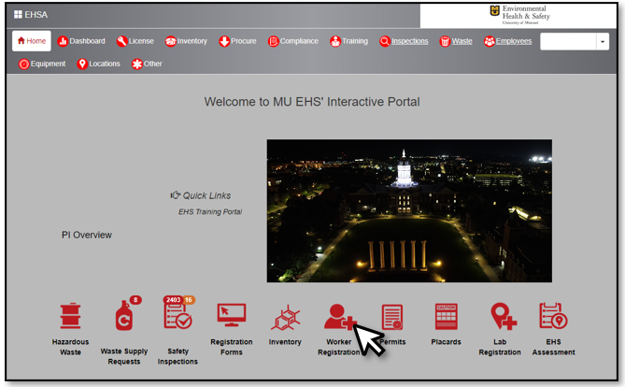Image resolution: width=625 pixels, height=387 pixels.
Task: Click the EHS Training Portal link
Action: point(210,212)
